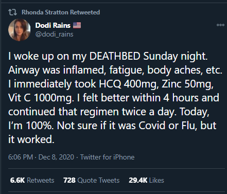This screenshot has height=194, width=227.
Task: Click the last line 'it worked.'
Action: click(31, 139)
